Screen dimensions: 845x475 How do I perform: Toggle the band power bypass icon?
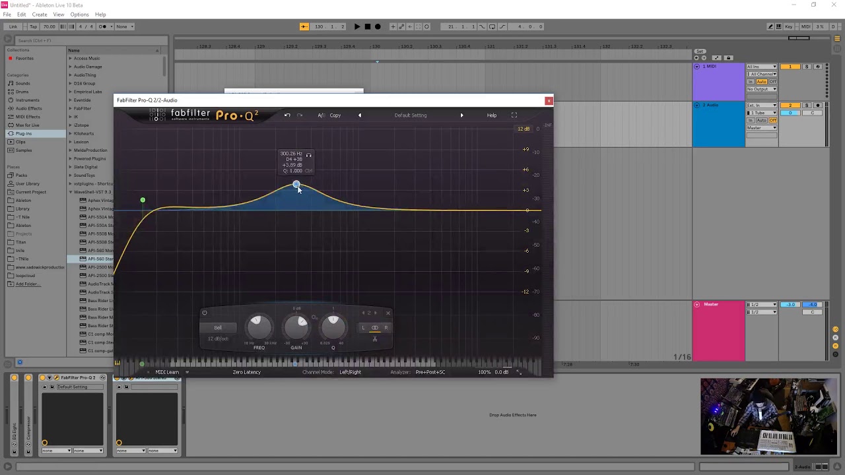(204, 313)
